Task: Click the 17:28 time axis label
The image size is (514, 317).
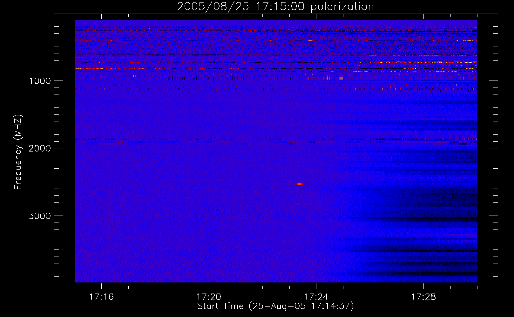Action: pos(423,297)
